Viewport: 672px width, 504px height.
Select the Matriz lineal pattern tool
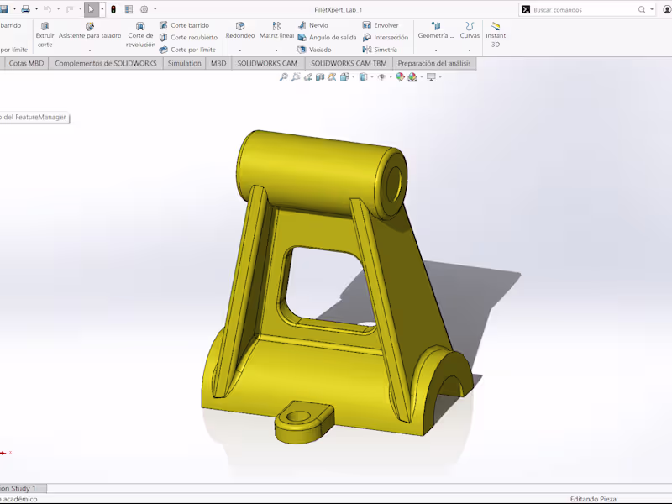coord(276,31)
